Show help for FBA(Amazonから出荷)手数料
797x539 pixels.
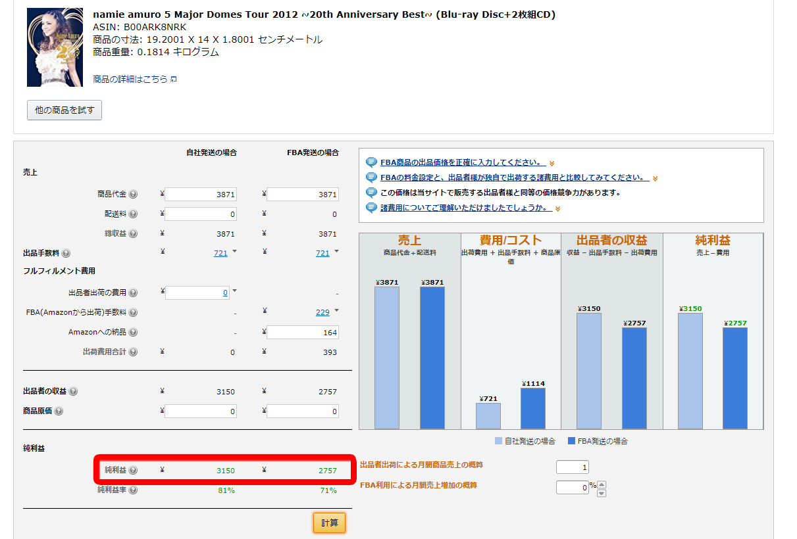click(x=133, y=313)
